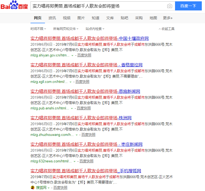The width and height of the screenshot is (205, 191).
Task: Click the 百度一下 search button
Action: point(188,6)
